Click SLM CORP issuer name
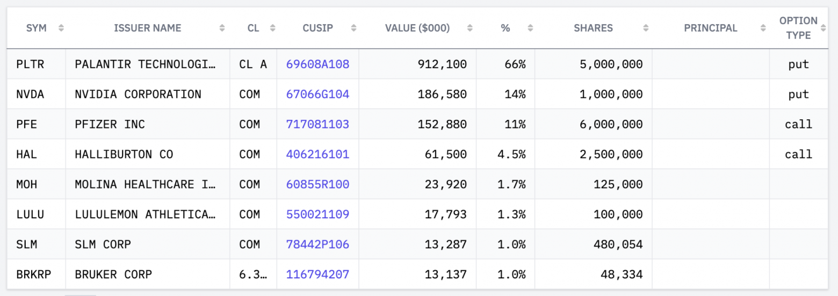Viewport: 838px width, 296px height. [103, 244]
